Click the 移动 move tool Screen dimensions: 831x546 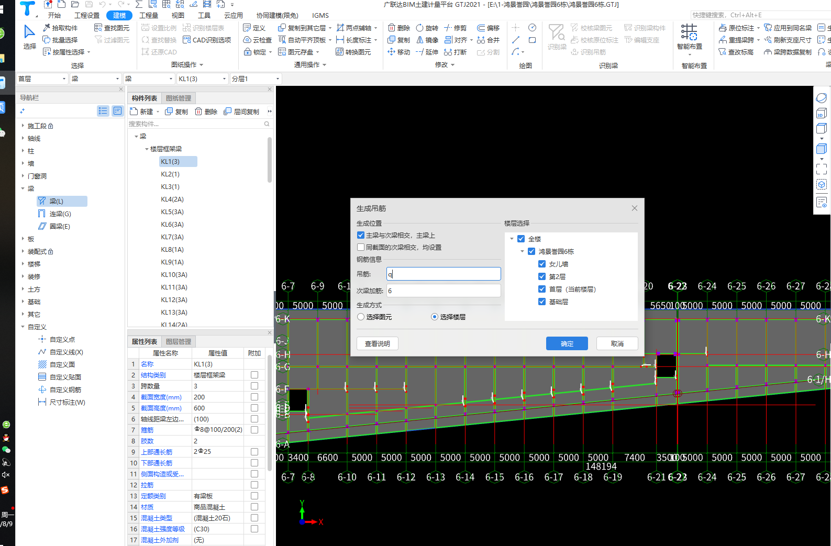[x=399, y=52]
